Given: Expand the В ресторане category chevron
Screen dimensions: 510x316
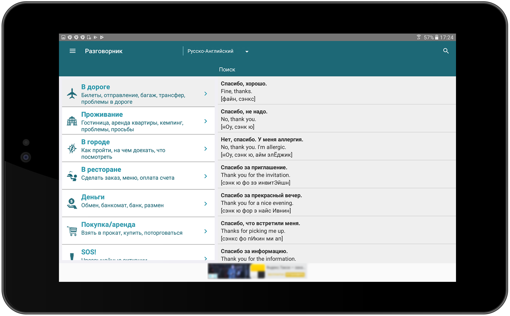Looking at the screenshot, I should (206, 176).
